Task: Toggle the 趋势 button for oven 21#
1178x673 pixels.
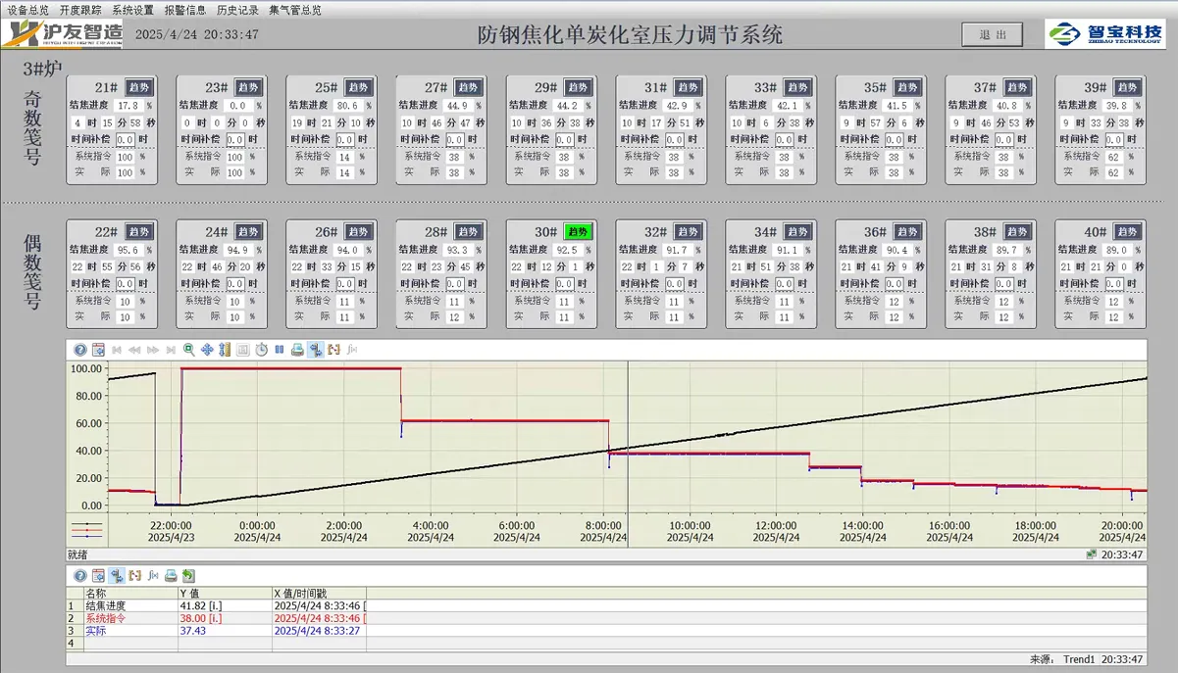Action: 139,87
